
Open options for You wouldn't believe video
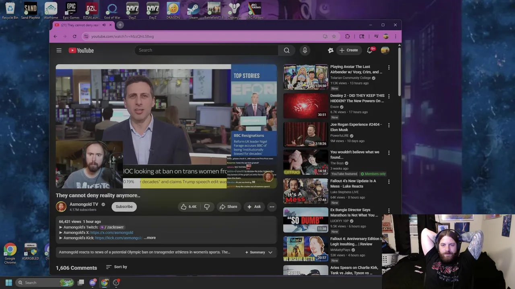389,153
